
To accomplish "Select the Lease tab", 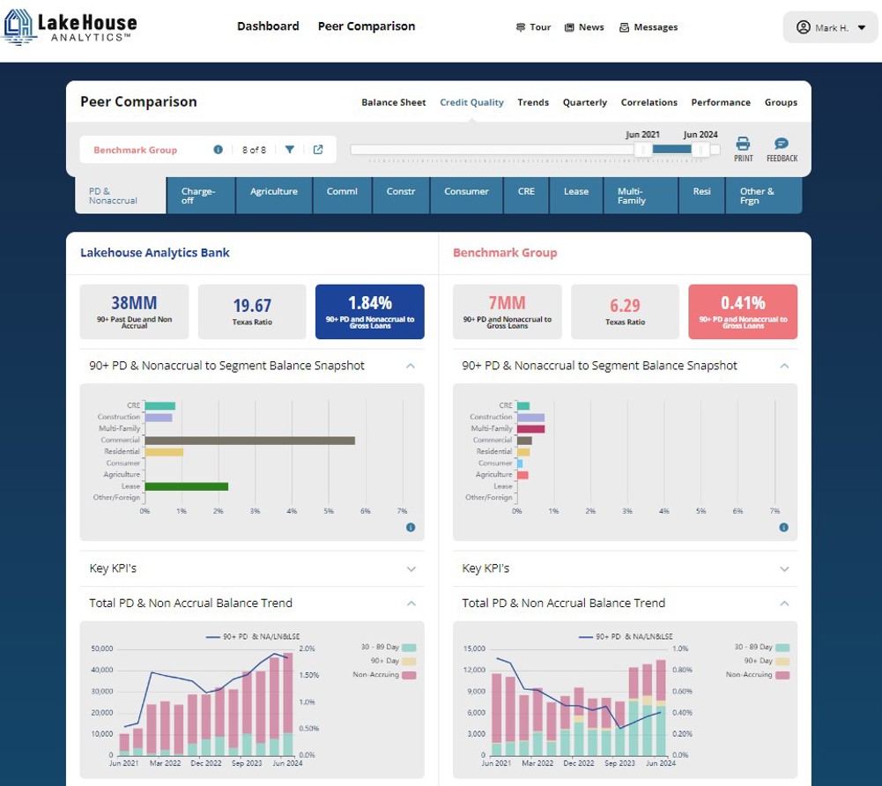I will [576, 196].
